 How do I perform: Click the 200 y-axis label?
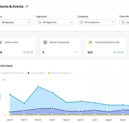coord(4,79)
